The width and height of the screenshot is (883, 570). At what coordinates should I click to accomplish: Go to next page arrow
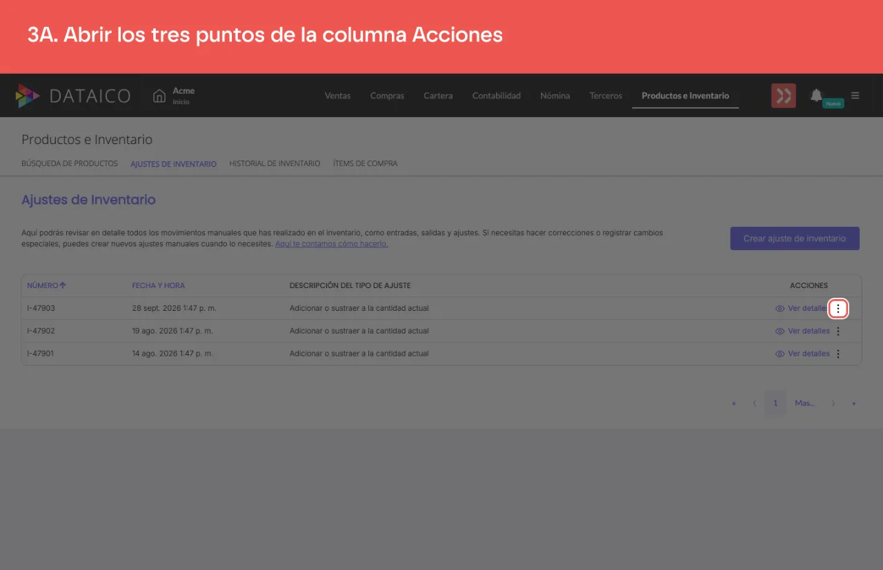click(x=833, y=403)
